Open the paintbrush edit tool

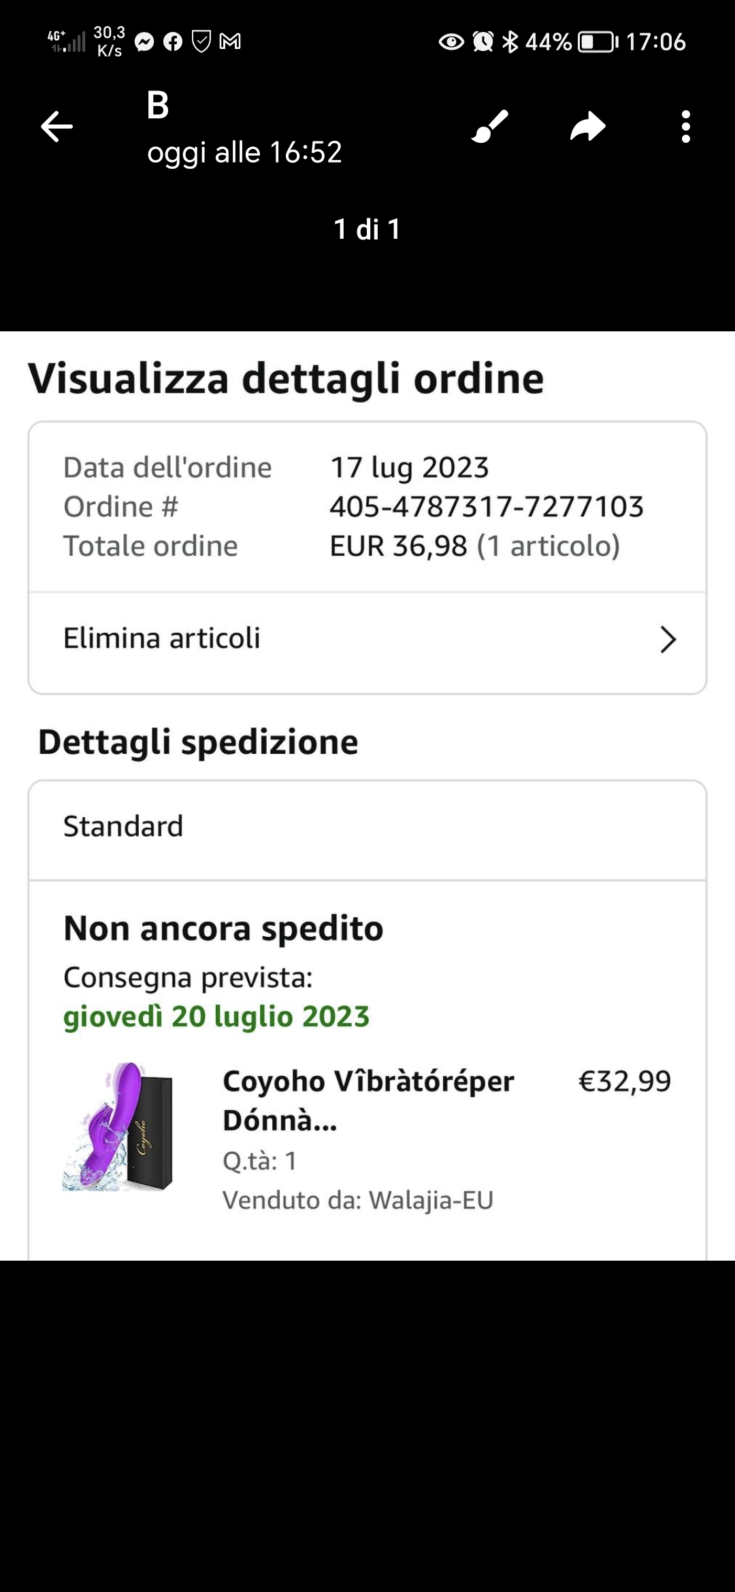click(490, 127)
